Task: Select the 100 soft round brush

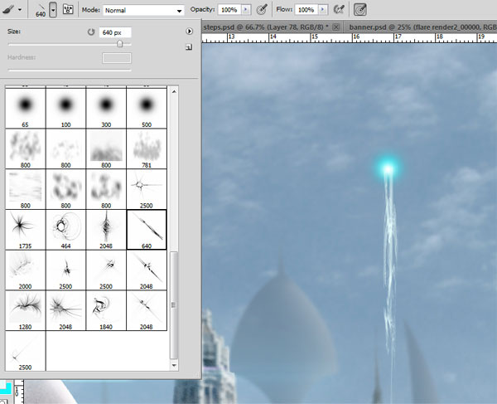Action: [x=65, y=108]
